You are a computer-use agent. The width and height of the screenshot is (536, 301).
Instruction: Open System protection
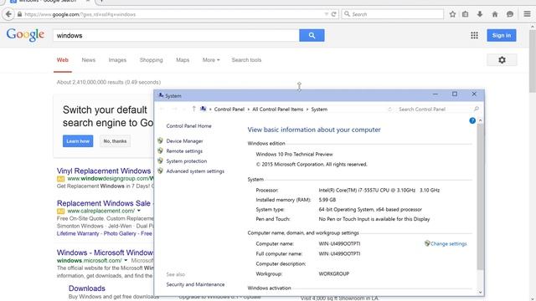(x=186, y=161)
